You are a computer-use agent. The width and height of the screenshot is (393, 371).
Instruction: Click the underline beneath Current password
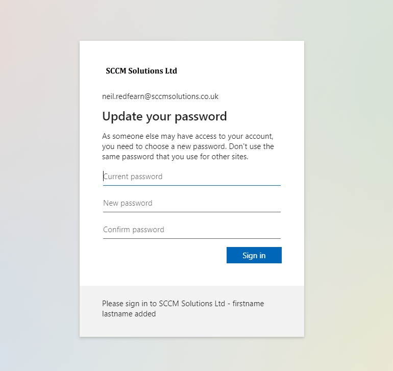(191, 185)
